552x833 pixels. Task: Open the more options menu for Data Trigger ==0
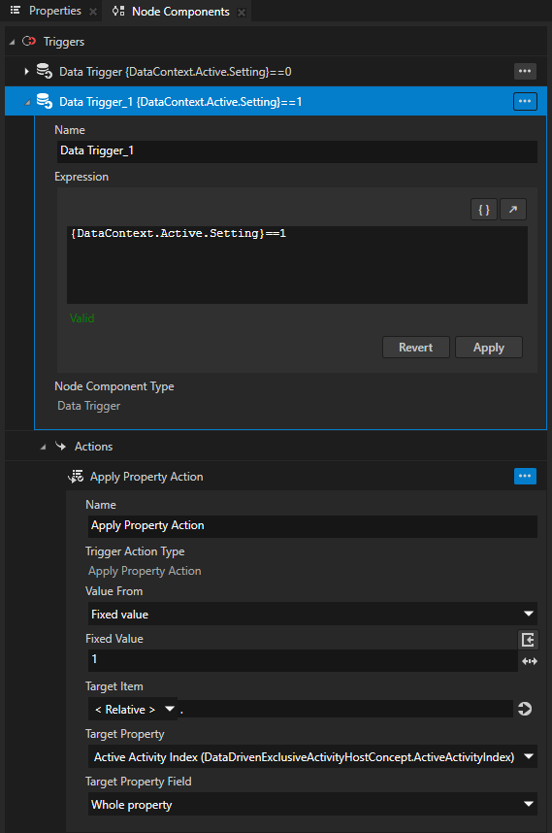(525, 71)
